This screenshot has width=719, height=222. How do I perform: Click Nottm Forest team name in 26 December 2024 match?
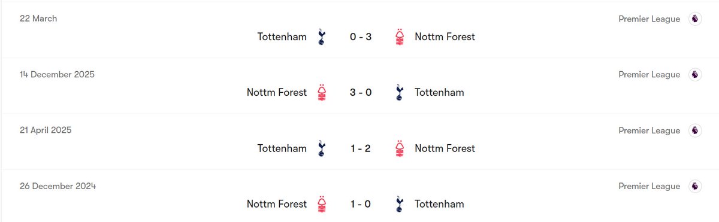point(277,204)
